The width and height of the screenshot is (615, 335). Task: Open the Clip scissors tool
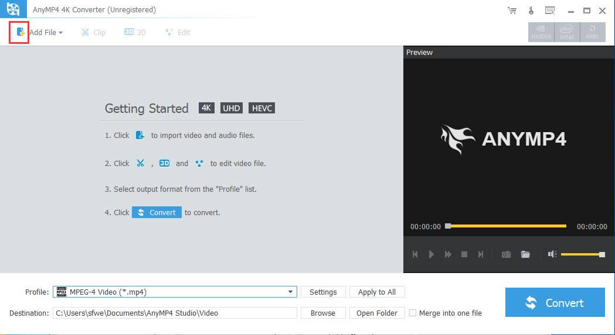tap(93, 33)
